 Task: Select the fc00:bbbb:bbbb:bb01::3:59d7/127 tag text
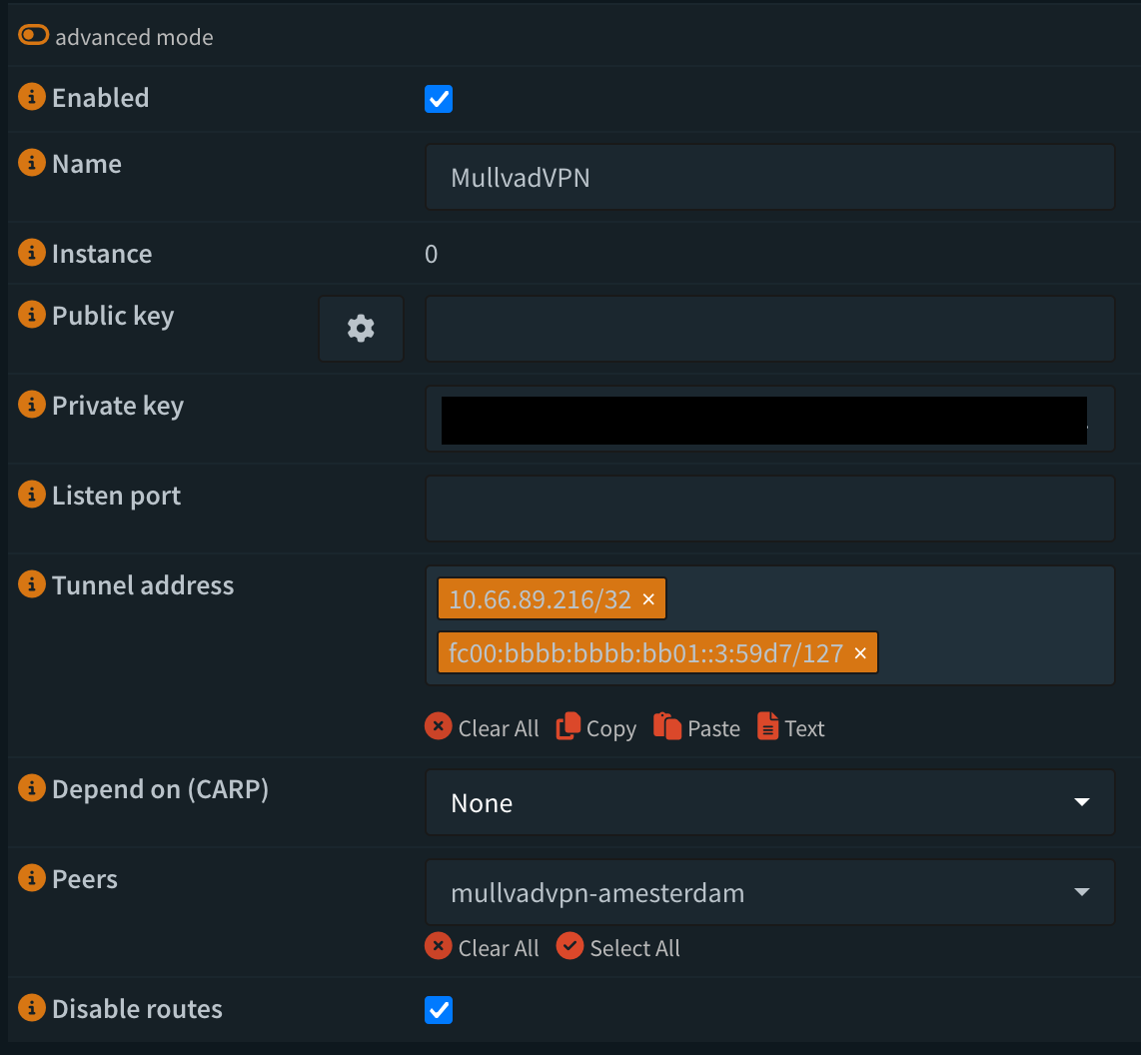tap(645, 653)
